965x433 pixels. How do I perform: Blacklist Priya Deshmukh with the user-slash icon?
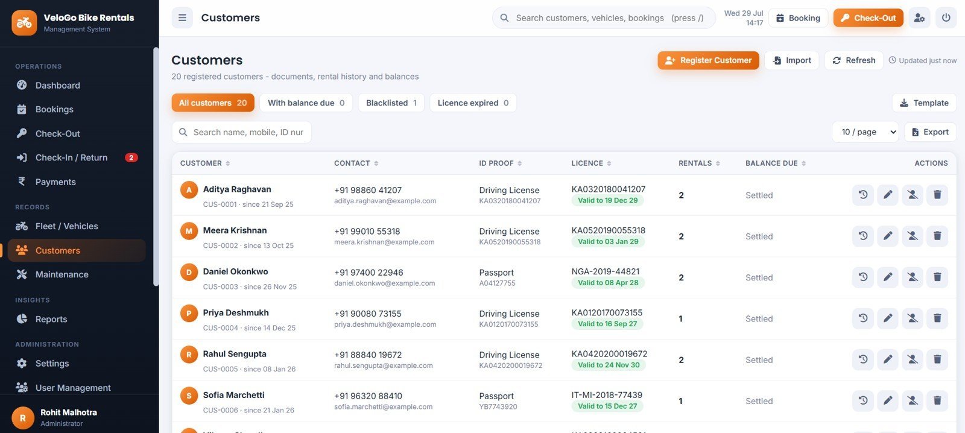click(x=913, y=318)
